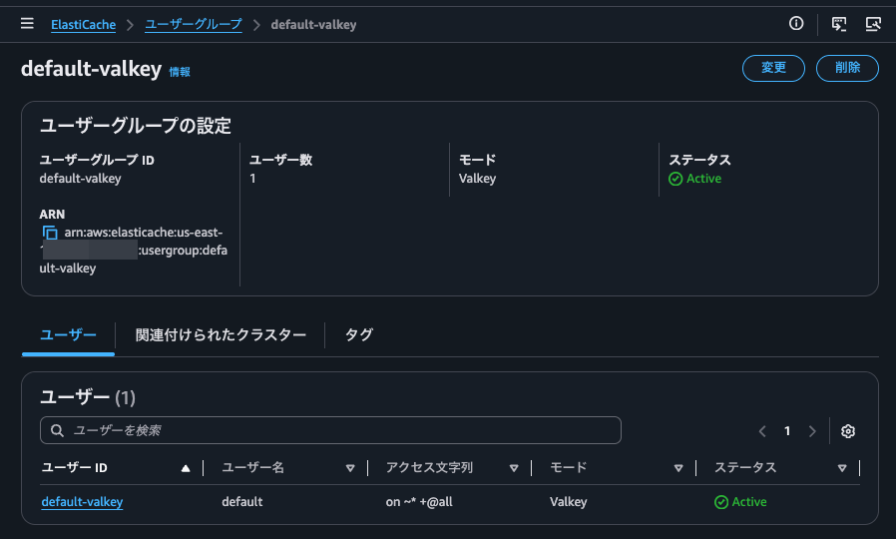Image resolution: width=896 pixels, height=539 pixels.
Task: Switch to the タグ tab
Action: [359, 335]
